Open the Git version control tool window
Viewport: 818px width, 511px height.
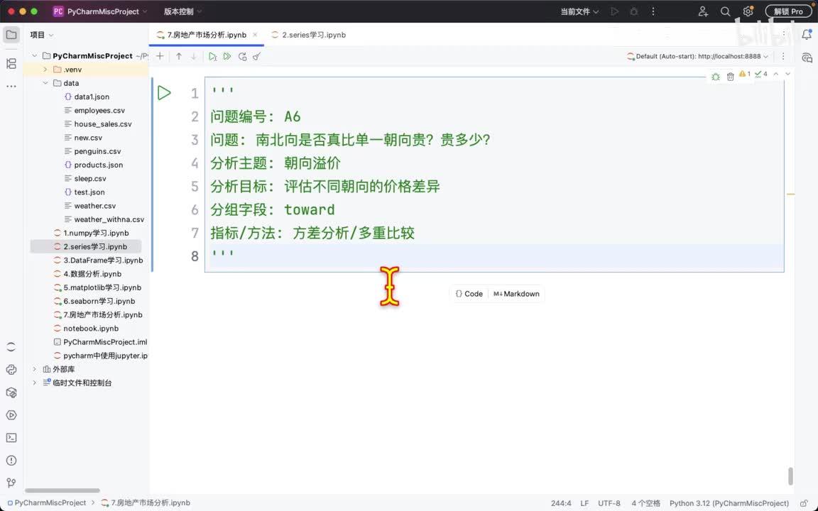click(x=11, y=483)
